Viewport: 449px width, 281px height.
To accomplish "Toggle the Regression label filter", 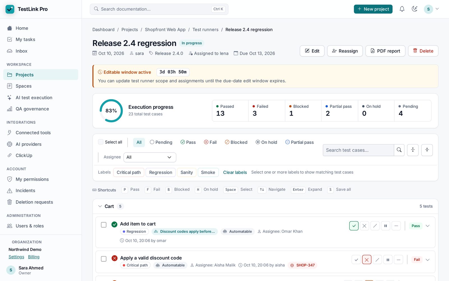I will [161, 172].
